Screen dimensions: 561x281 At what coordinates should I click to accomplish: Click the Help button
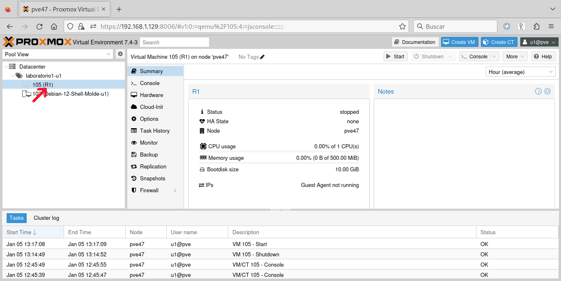[x=543, y=57]
